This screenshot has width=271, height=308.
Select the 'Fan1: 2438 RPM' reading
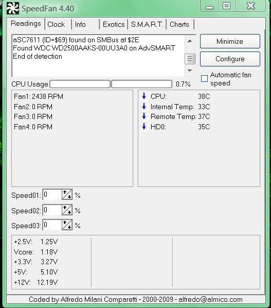(x=39, y=96)
